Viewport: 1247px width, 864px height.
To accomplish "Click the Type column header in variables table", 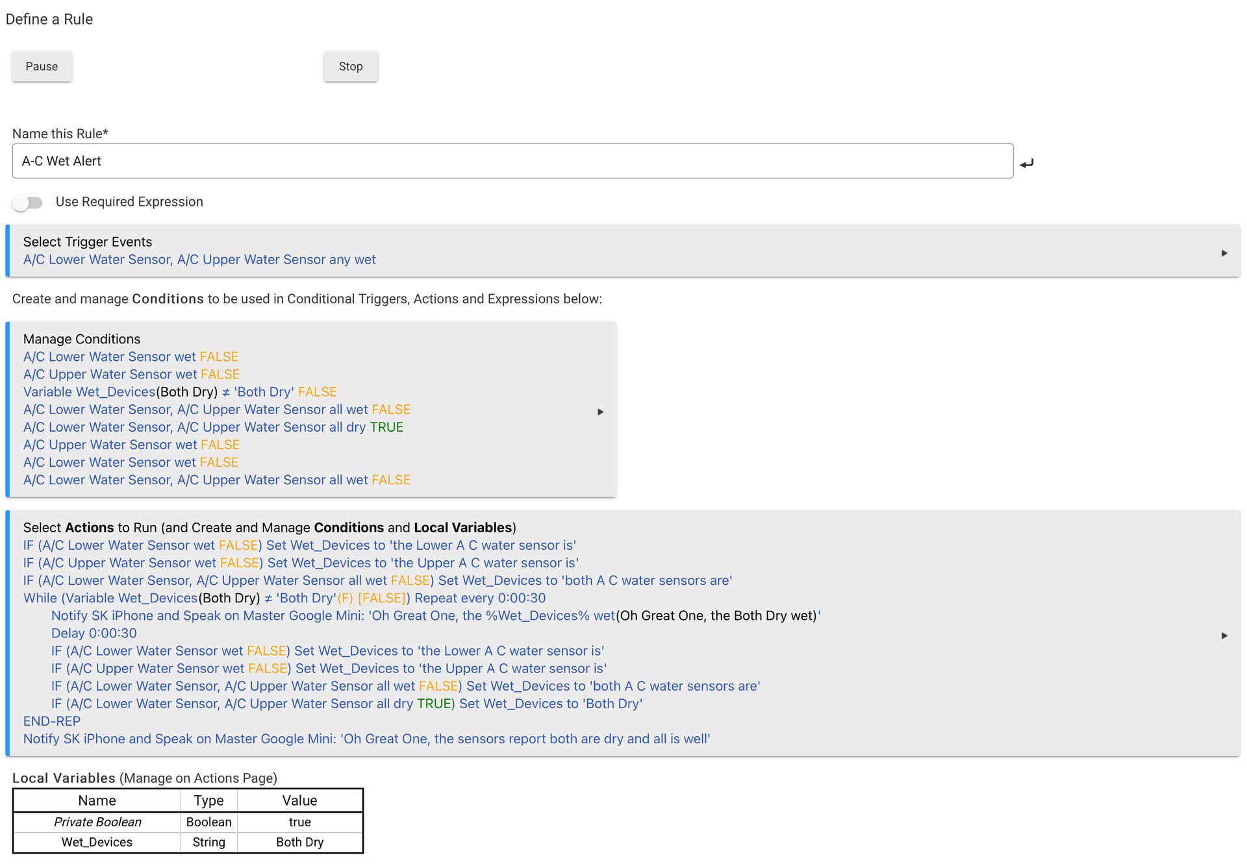I will [208, 800].
